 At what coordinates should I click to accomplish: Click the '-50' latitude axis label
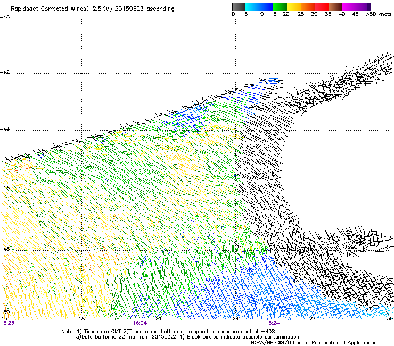point(5,312)
